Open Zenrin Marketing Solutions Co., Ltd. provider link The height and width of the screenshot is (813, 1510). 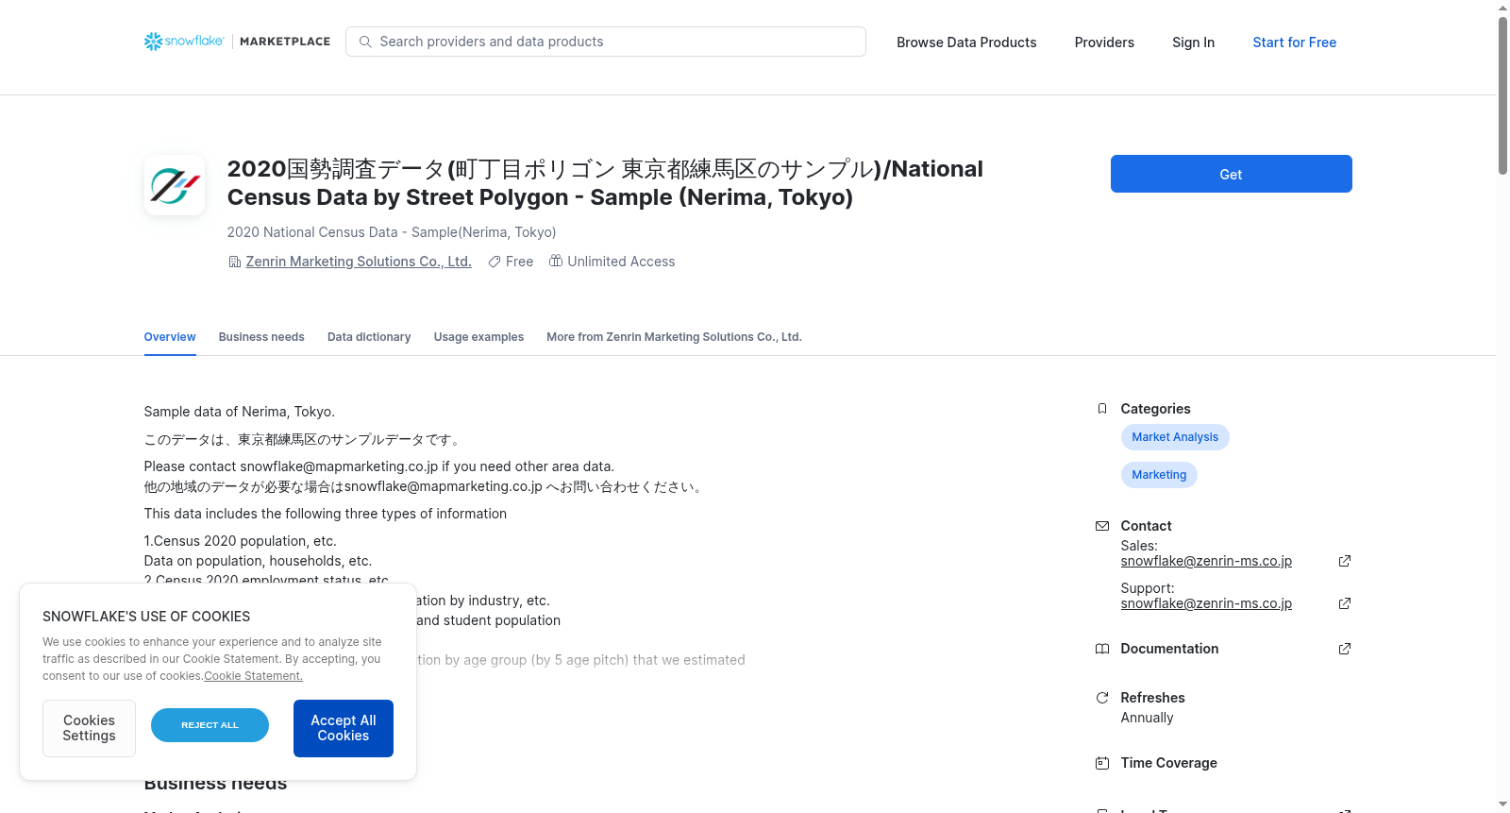[359, 262]
